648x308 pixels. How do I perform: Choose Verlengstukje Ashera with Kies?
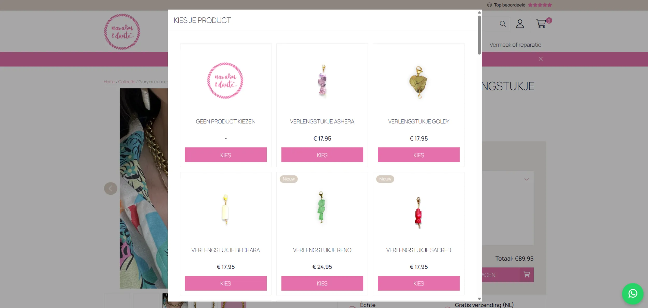point(322,155)
